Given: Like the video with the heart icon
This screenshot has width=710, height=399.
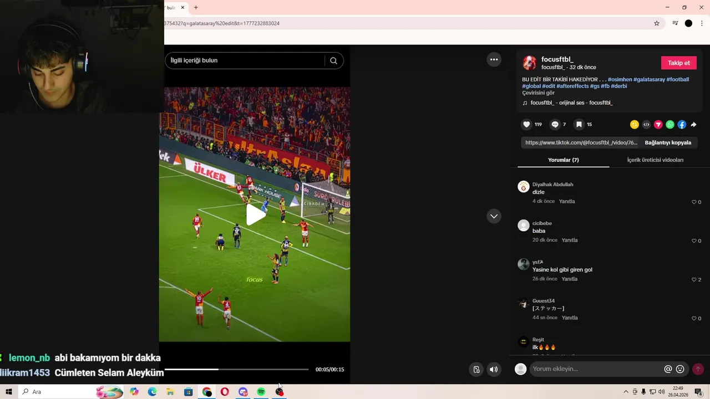Looking at the screenshot, I should pos(526,125).
